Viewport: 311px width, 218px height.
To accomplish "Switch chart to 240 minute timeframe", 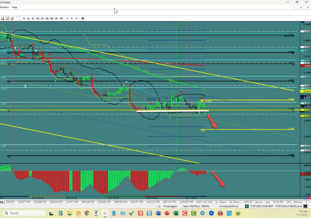I will click(x=56, y=19).
